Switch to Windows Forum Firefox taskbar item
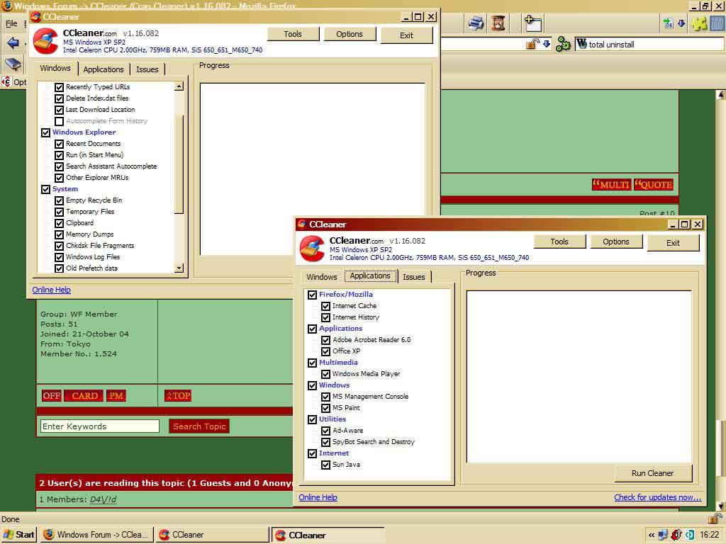Viewport: 726px width, 544px height. pyautogui.click(x=96, y=535)
